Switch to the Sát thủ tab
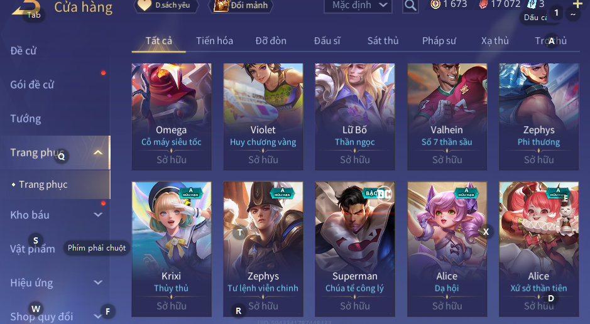 383,41
